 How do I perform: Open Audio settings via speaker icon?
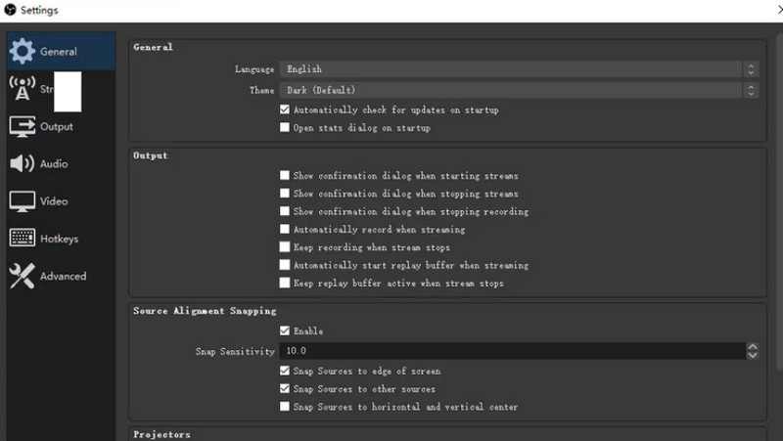point(23,164)
